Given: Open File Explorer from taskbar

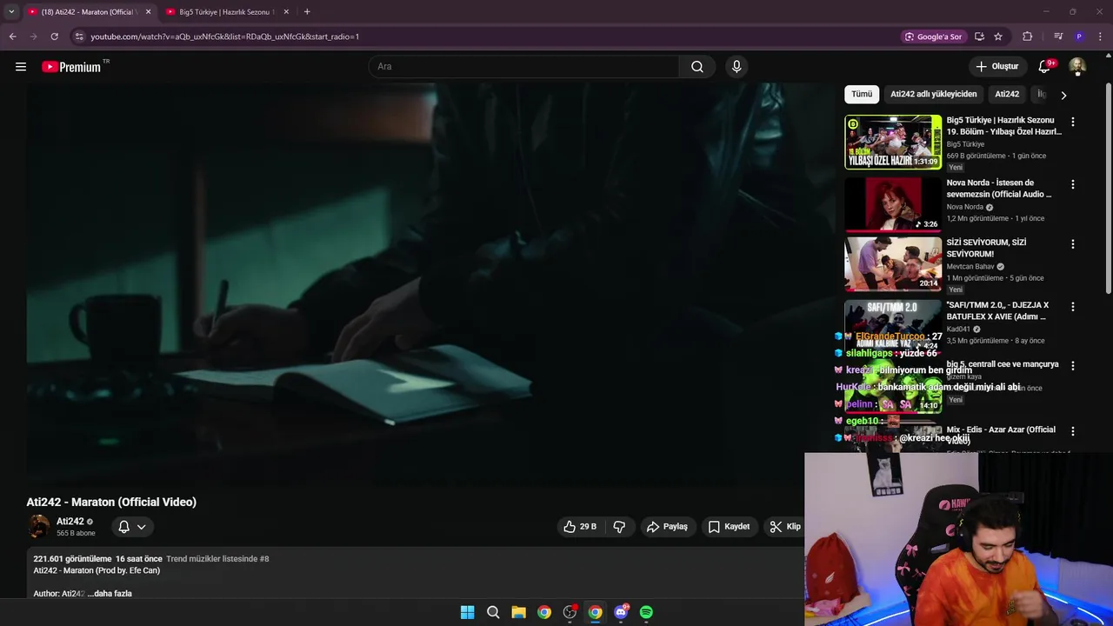Looking at the screenshot, I should pos(518,612).
